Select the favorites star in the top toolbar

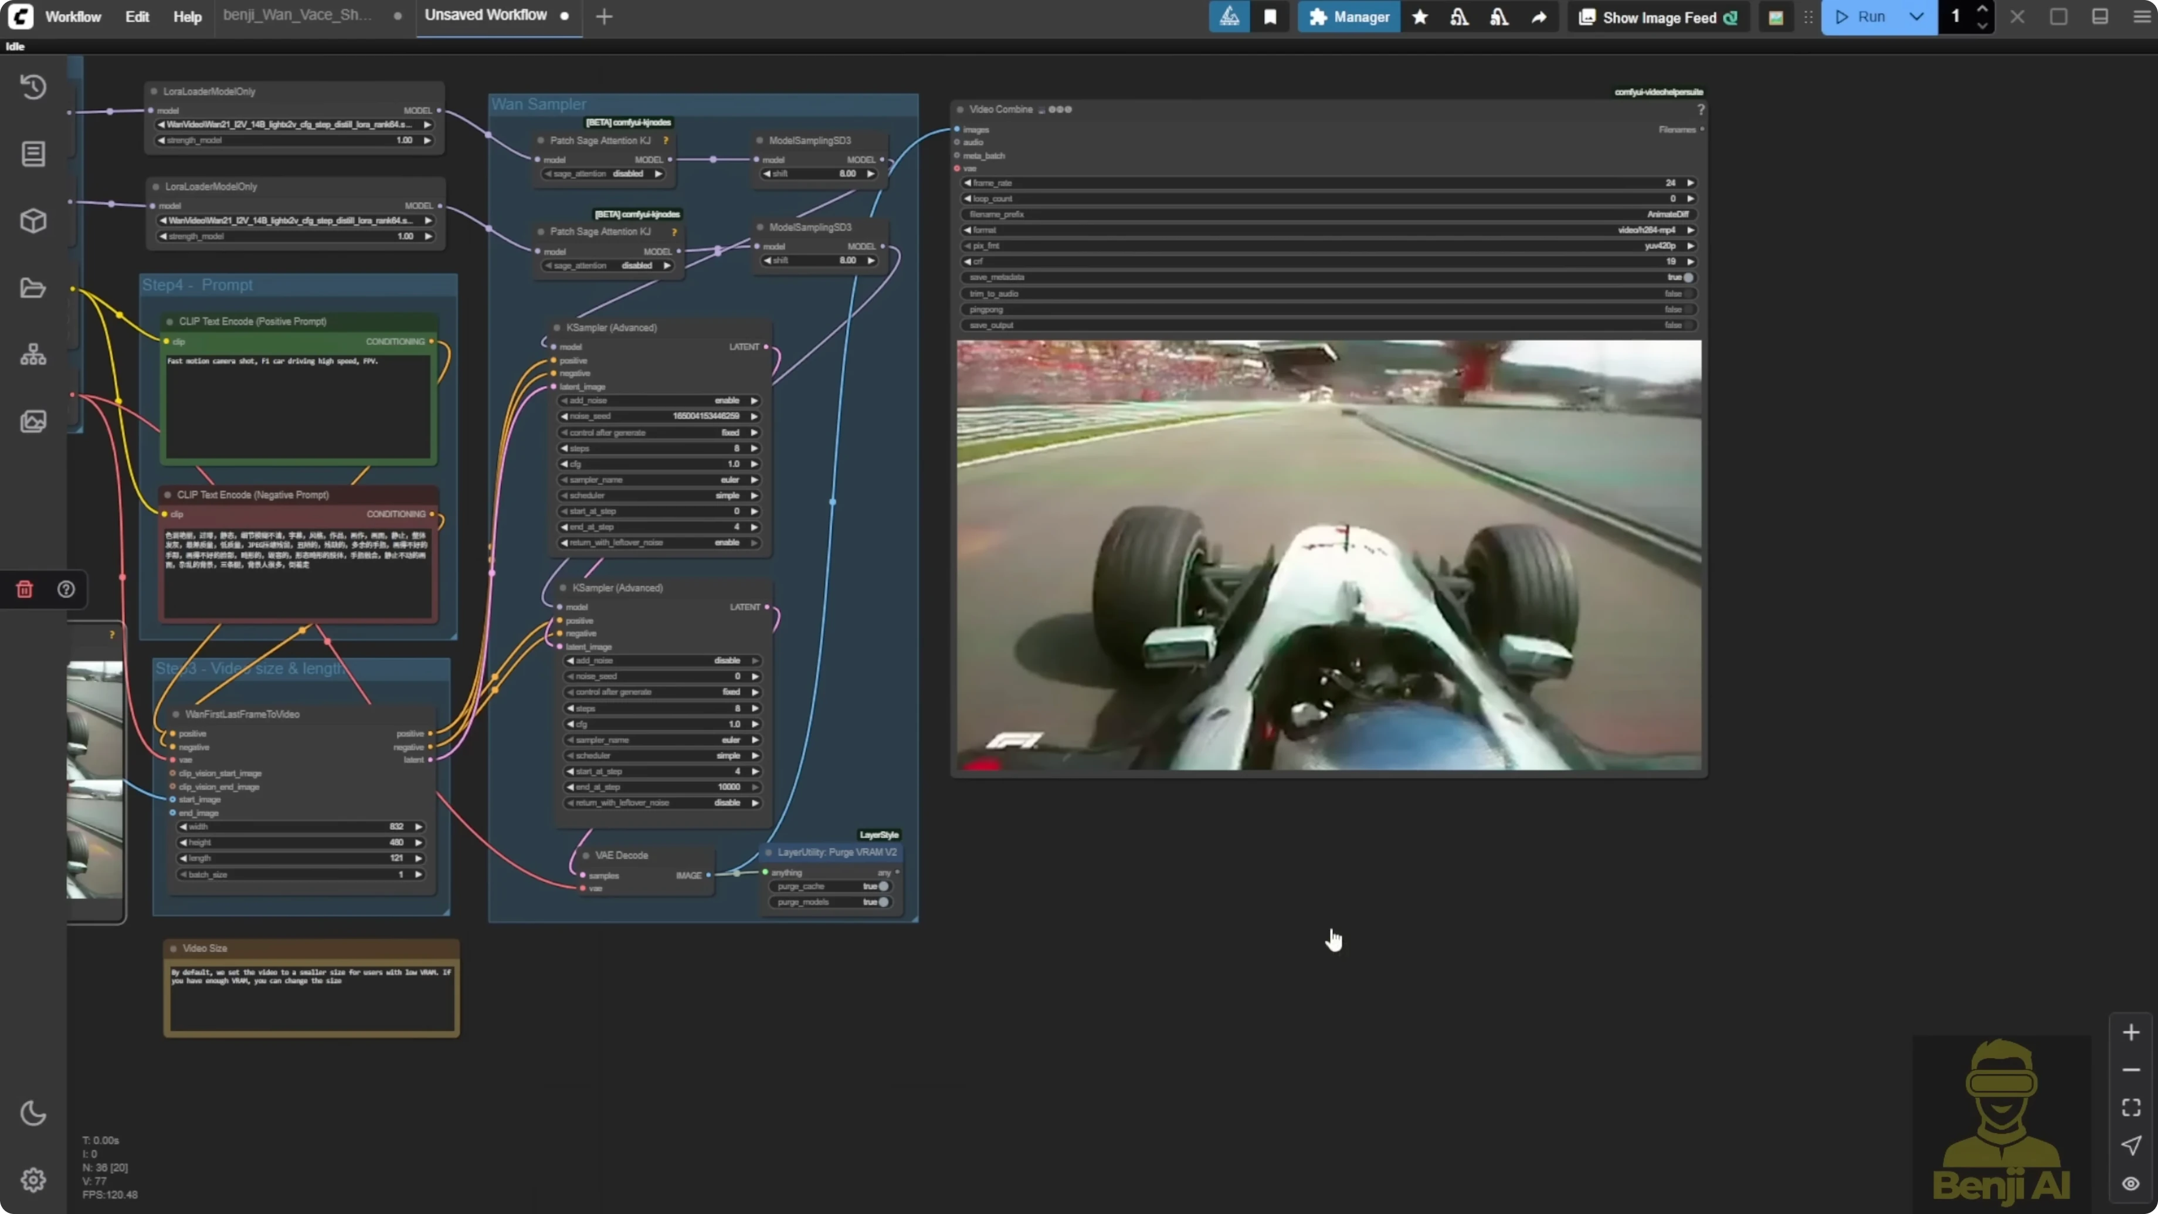(1420, 17)
